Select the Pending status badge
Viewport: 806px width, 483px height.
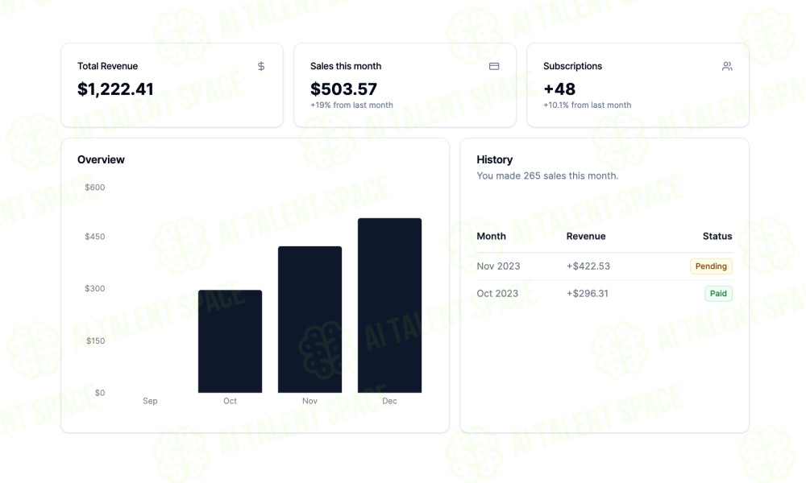pyautogui.click(x=711, y=266)
